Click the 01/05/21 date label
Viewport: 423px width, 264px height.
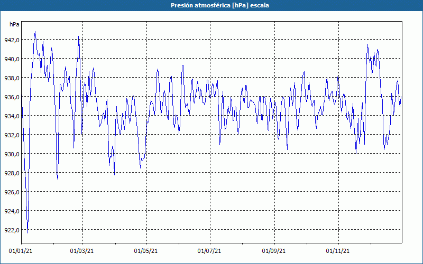146,251
